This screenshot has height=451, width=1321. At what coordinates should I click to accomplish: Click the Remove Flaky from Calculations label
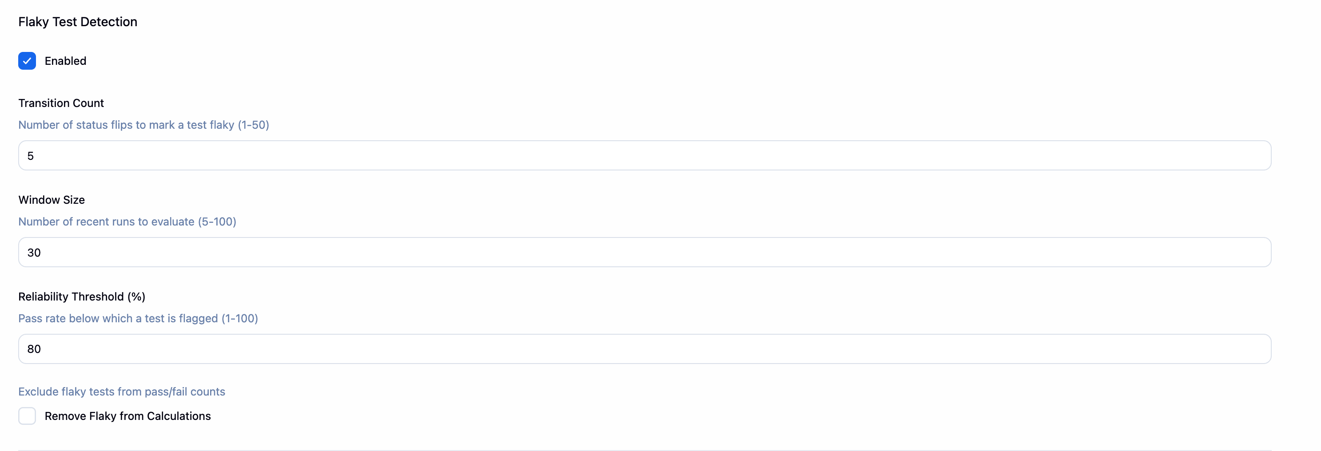[127, 415]
